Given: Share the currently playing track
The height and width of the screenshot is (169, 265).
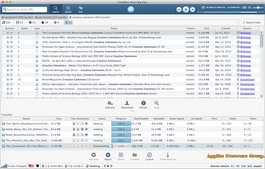Looking at the screenshot, I should point(203,7).
